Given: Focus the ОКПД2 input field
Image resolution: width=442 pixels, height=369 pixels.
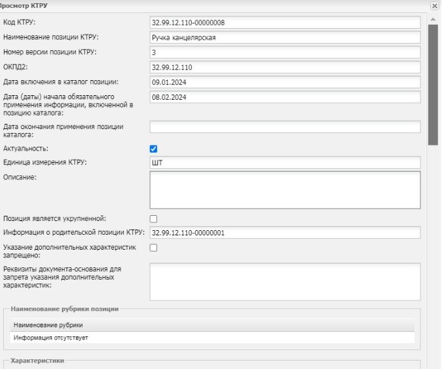Looking at the screenshot, I should pos(285,67).
